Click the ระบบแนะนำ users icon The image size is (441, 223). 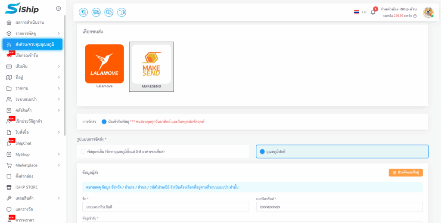point(9,99)
